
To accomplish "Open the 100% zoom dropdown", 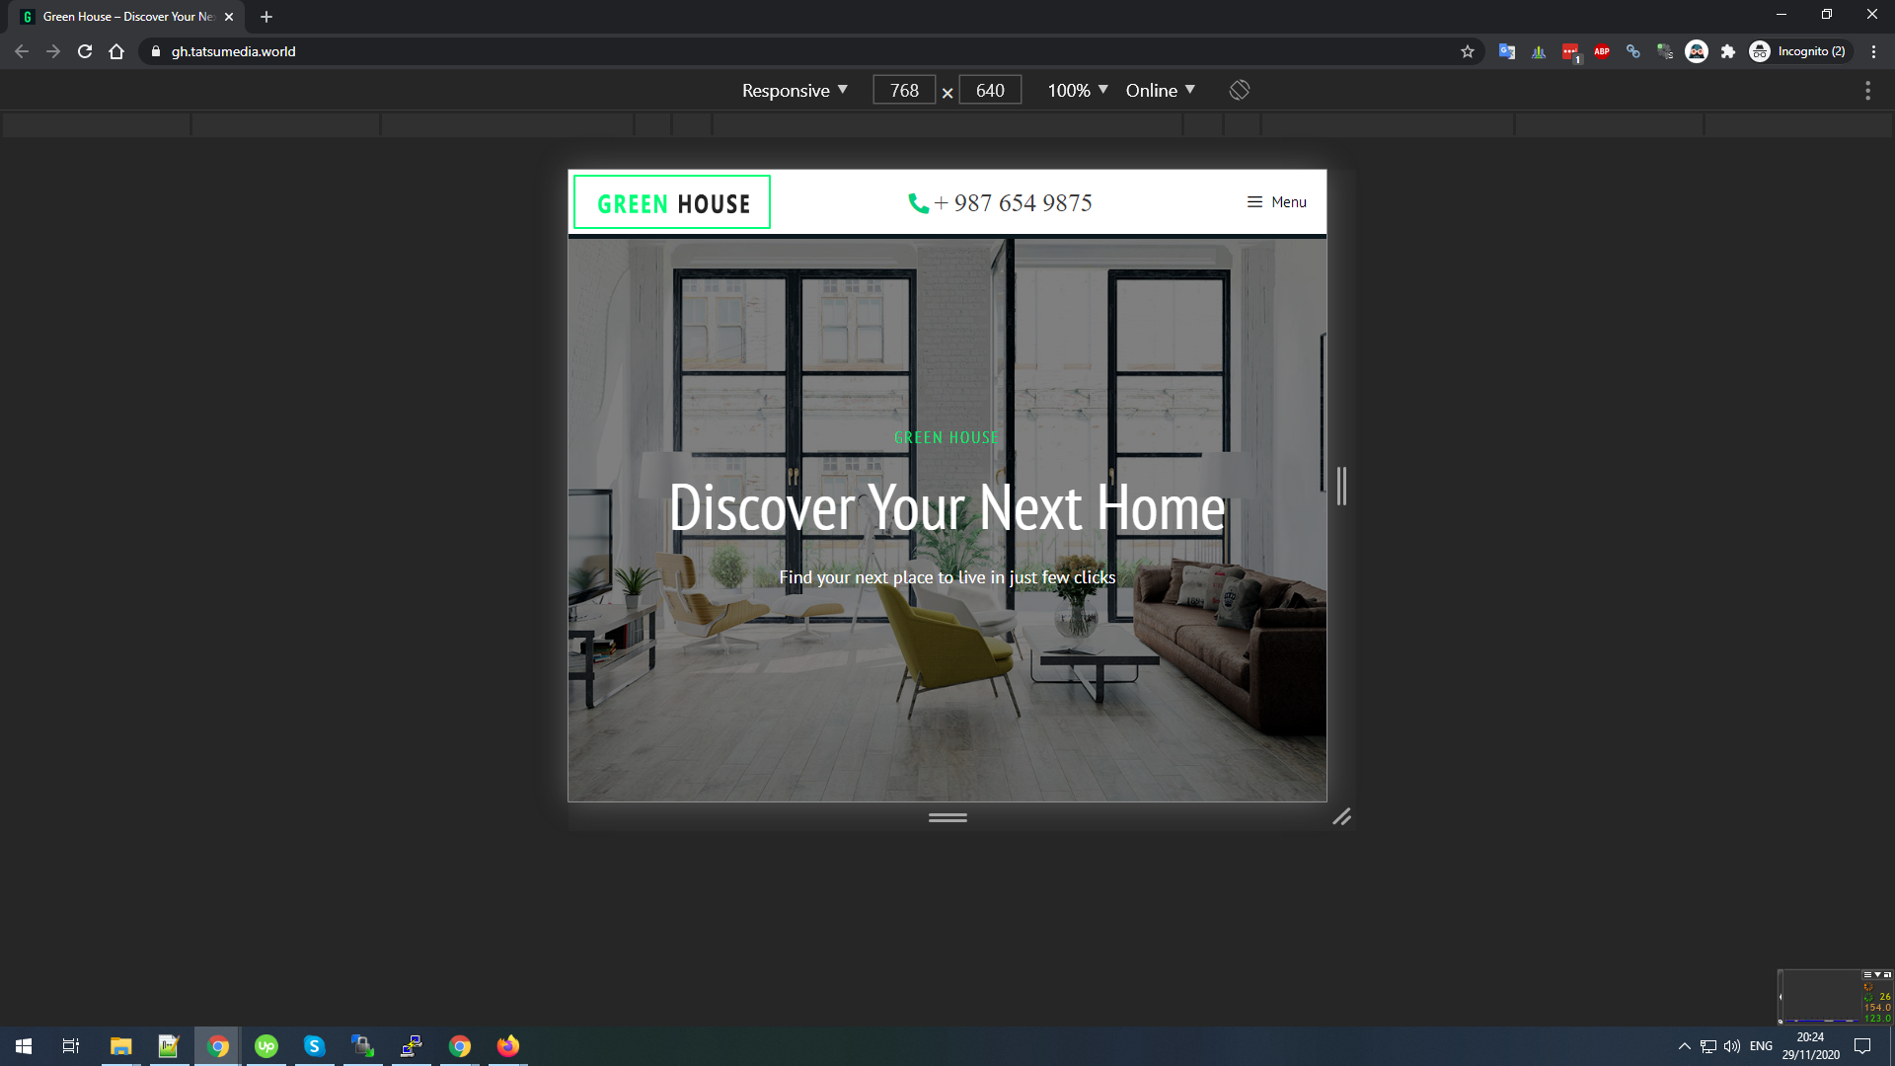I will point(1075,90).
